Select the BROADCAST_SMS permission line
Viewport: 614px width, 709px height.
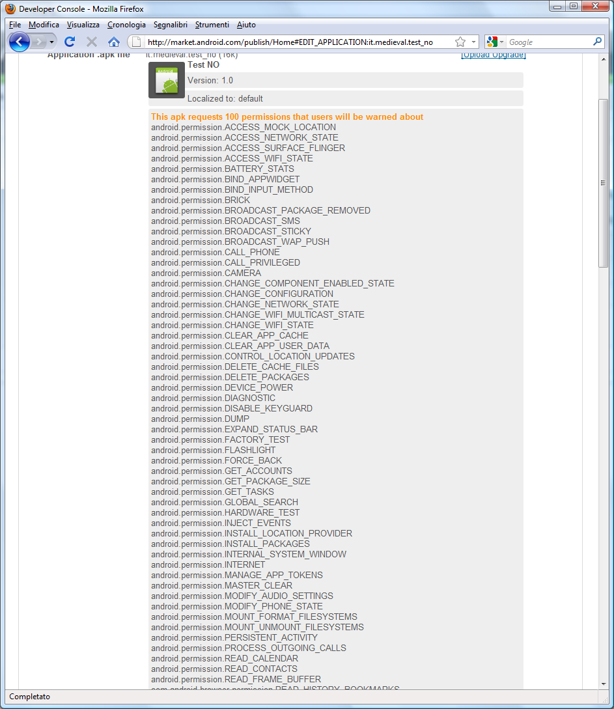point(226,221)
